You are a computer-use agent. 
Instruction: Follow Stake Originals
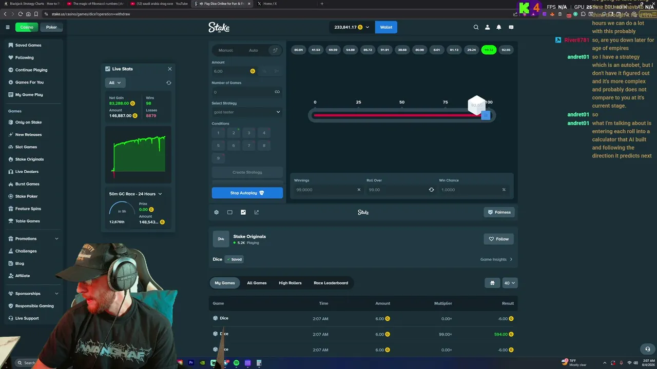point(499,239)
